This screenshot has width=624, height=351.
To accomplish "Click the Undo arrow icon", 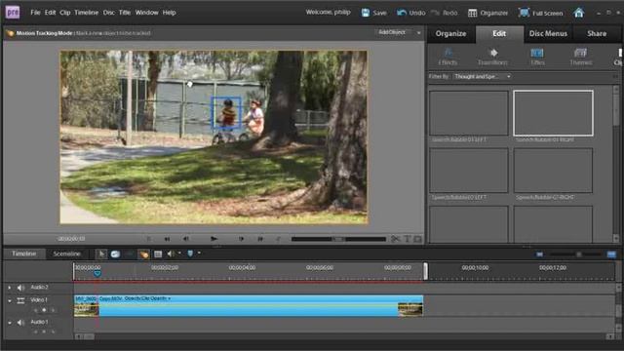I will (402, 13).
